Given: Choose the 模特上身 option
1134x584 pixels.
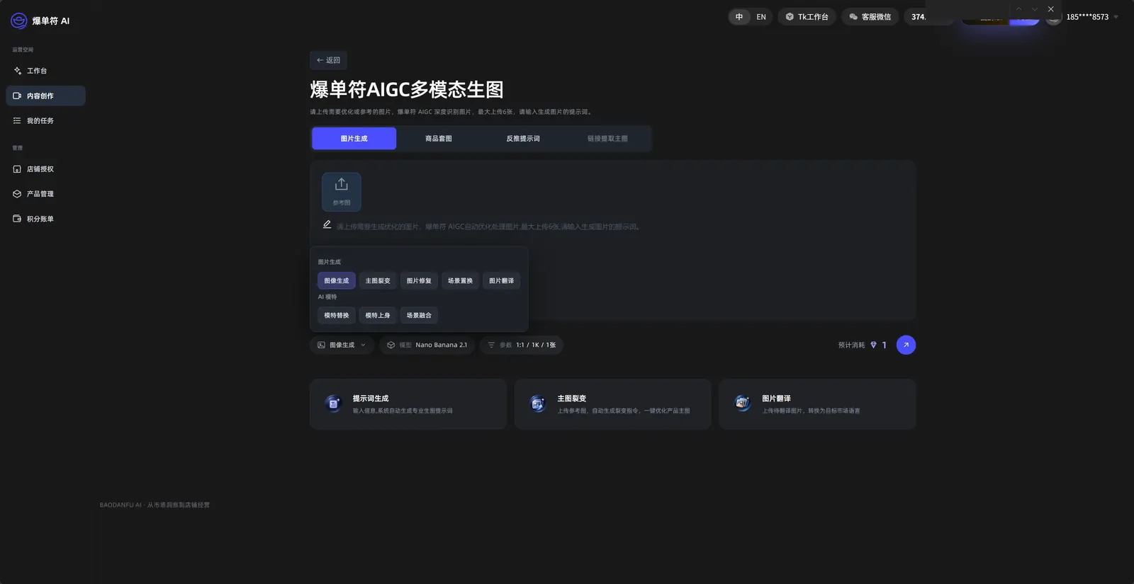Looking at the screenshot, I should click(x=378, y=316).
